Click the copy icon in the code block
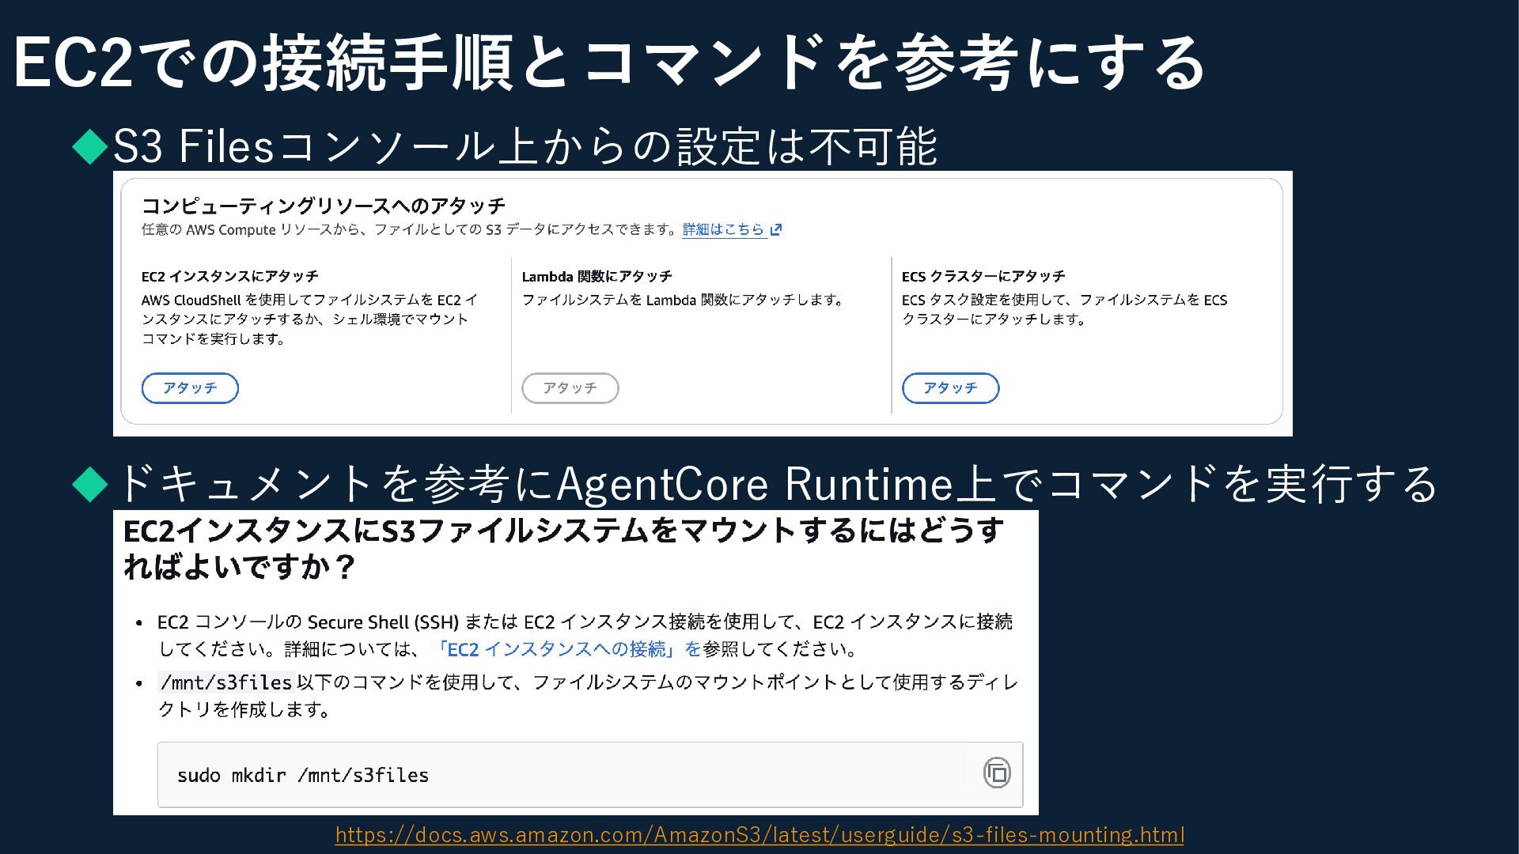 pyautogui.click(x=996, y=773)
